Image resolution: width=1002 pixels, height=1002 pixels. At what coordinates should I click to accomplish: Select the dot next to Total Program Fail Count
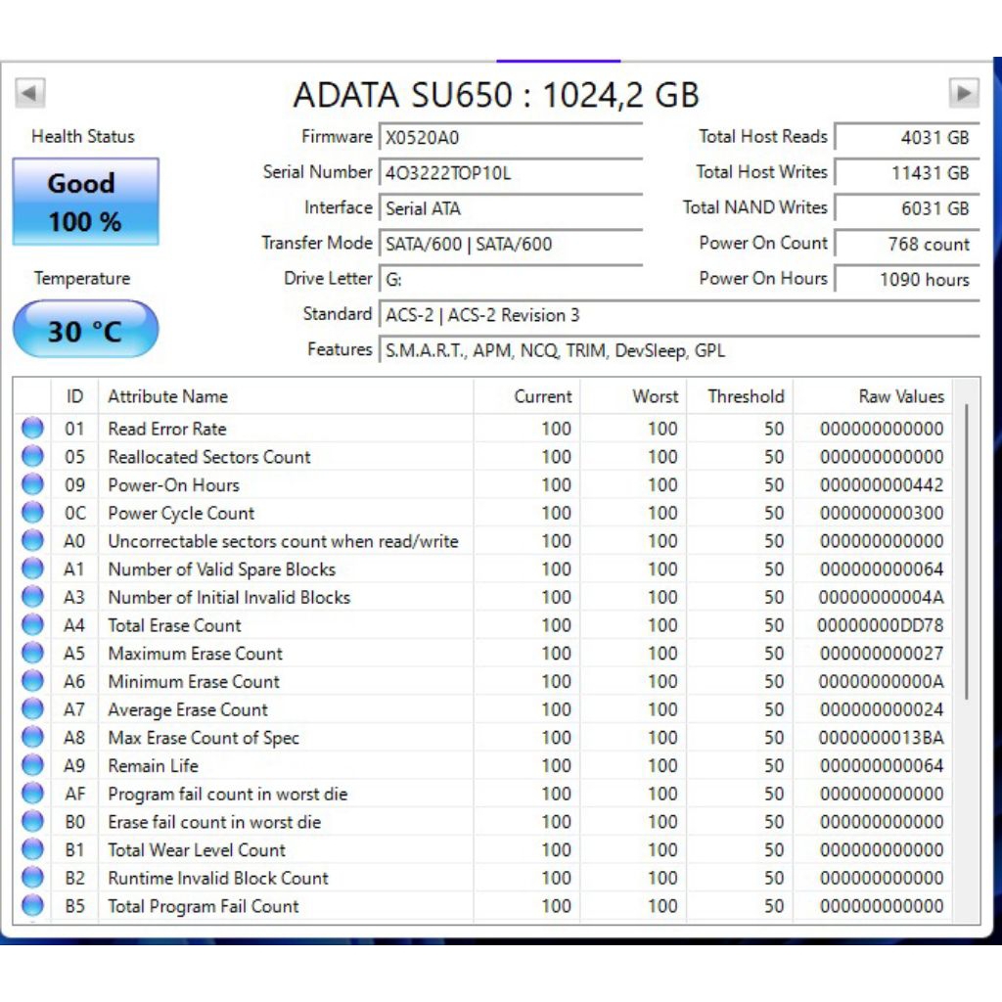click(32, 907)
